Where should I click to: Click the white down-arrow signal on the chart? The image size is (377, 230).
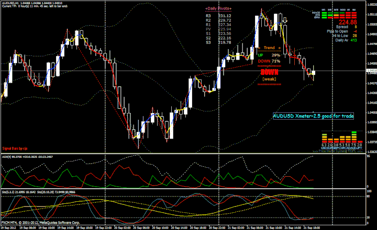pos(285,20)
